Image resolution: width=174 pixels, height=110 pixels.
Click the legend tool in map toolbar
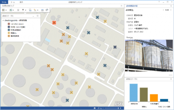pos(18,10)
